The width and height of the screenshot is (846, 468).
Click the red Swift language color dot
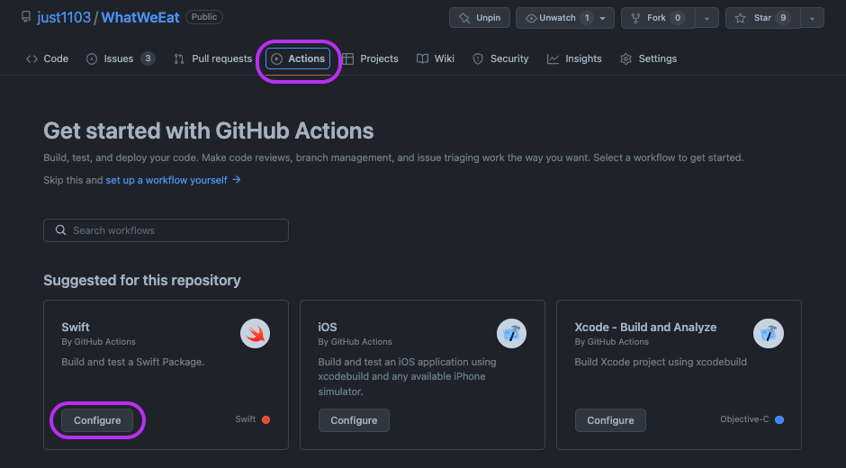coord(266,419)
